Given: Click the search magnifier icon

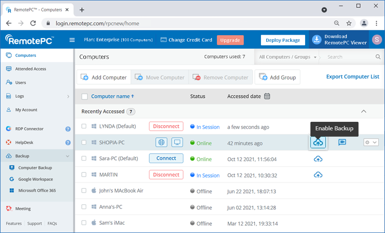Looking at the screenshot, I should pyautogui.click(x=377, y=57).
